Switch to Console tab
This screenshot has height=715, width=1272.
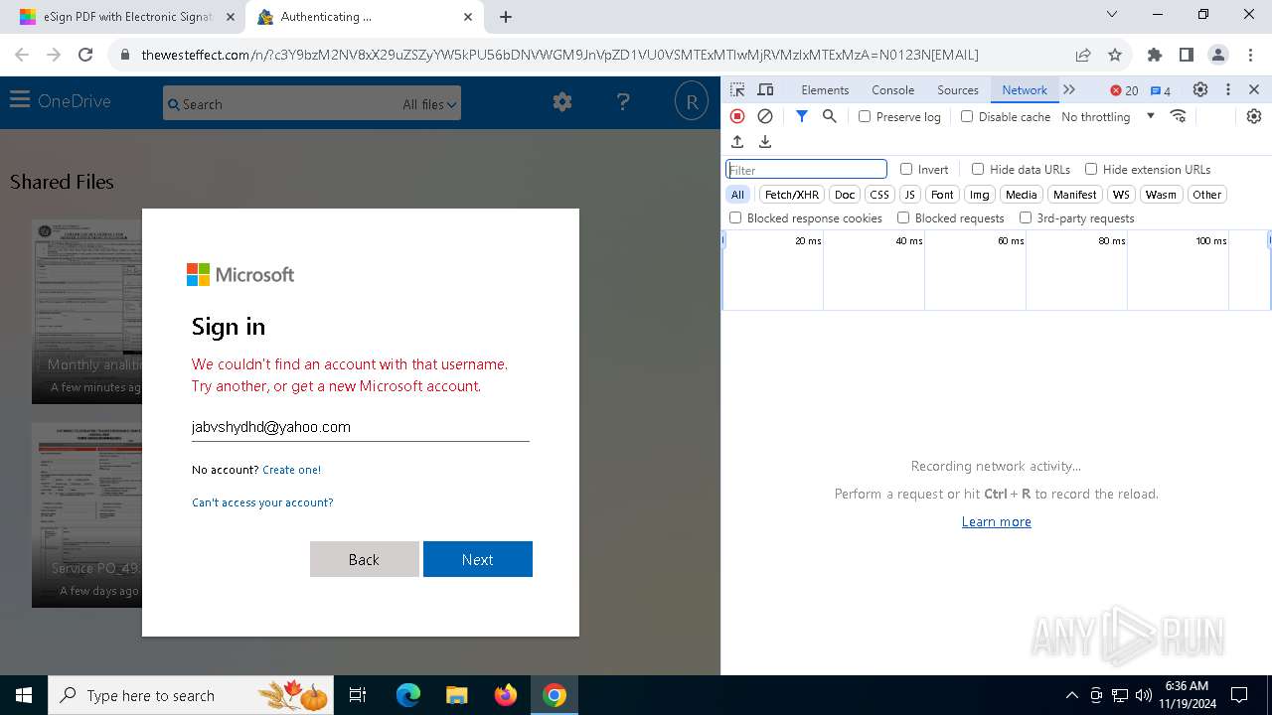click(x=892, y=89)
